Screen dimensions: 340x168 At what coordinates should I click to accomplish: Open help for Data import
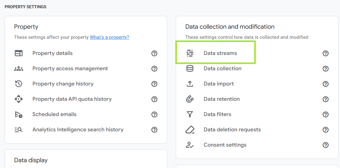pyautogui.click(x=325, y=84)
